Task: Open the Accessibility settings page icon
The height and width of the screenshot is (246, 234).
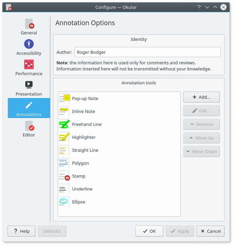Action: (29, 44)
